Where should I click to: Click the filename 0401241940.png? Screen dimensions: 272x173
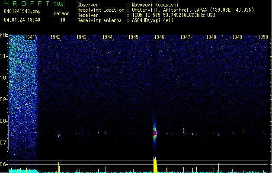pyautogui.click(x=22, y=12)
